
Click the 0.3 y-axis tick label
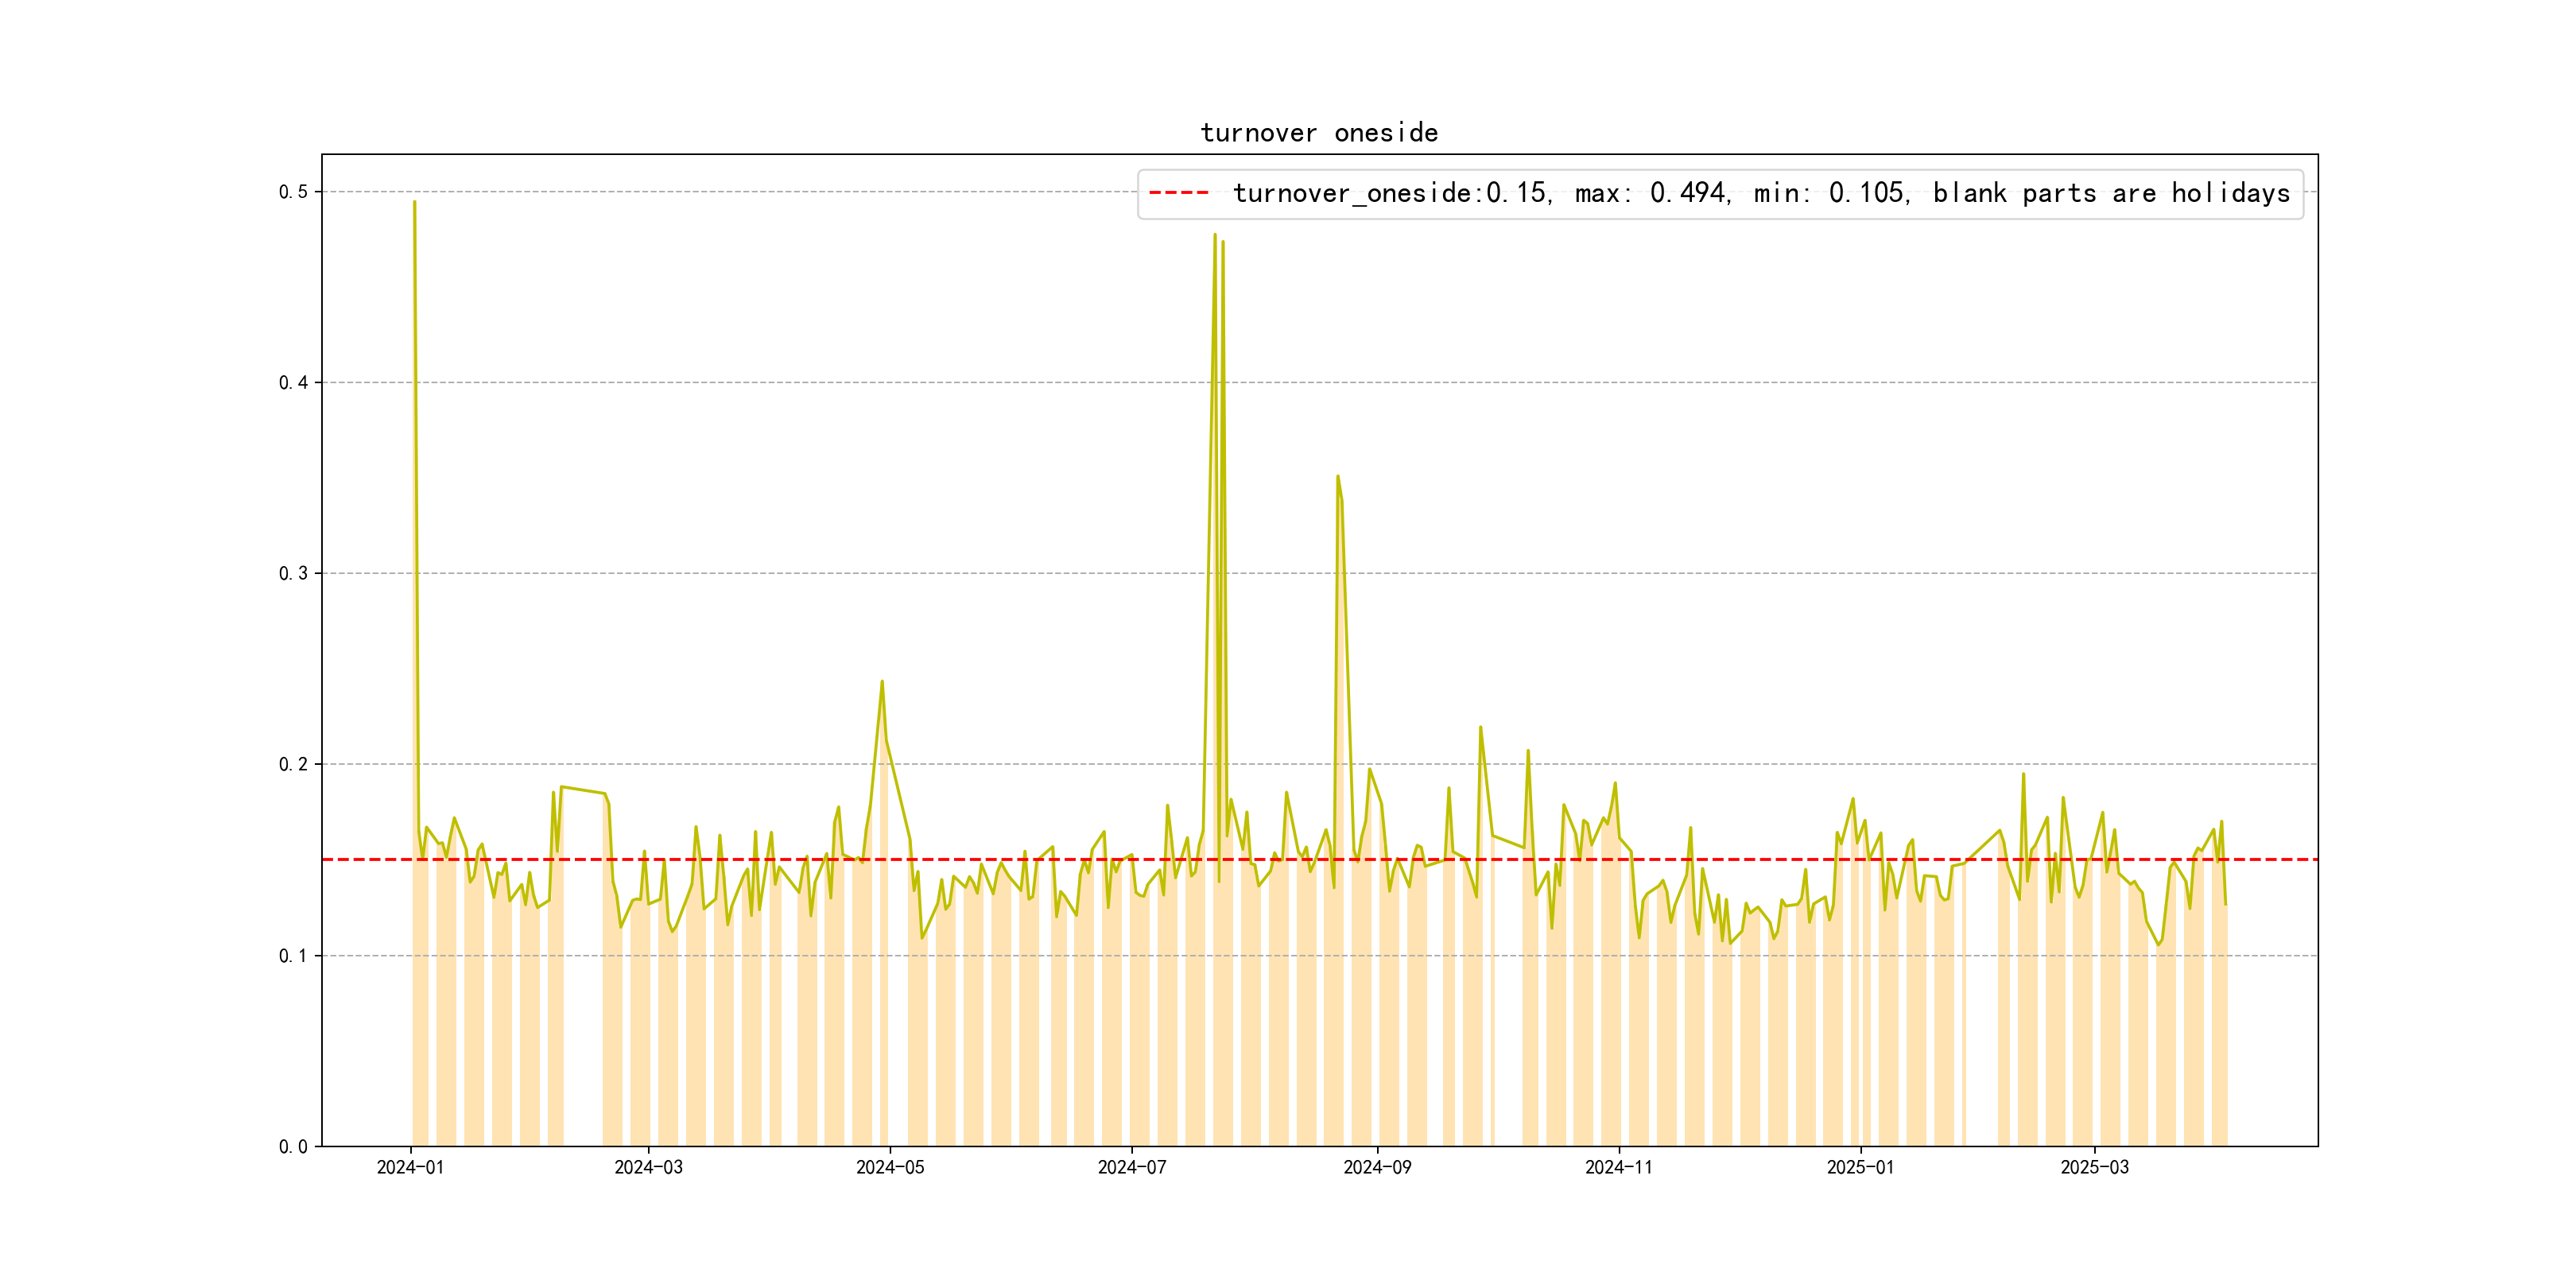[x=293, y=574]
